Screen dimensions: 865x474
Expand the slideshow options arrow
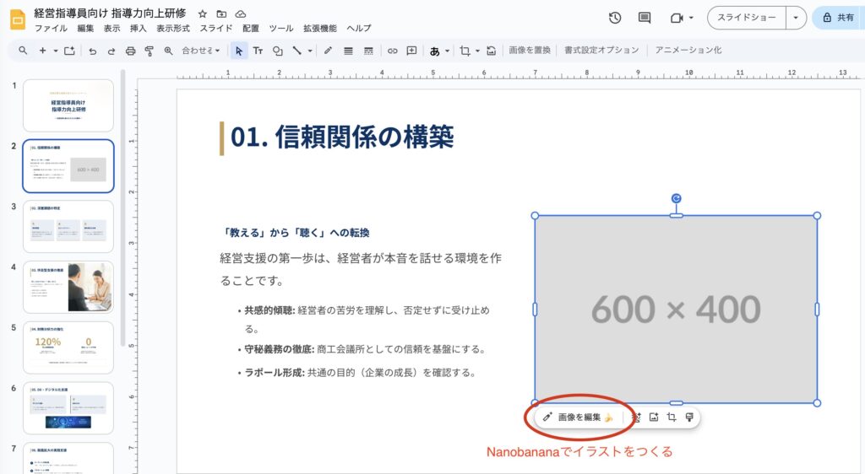[x=797, y=18]
